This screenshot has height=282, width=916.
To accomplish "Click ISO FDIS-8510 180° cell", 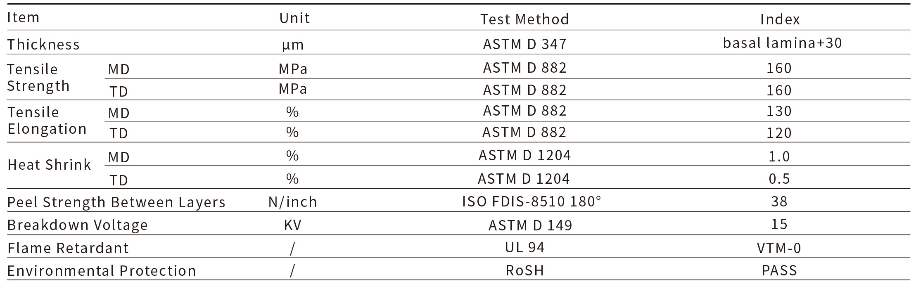I will click(x=532, y=201).
